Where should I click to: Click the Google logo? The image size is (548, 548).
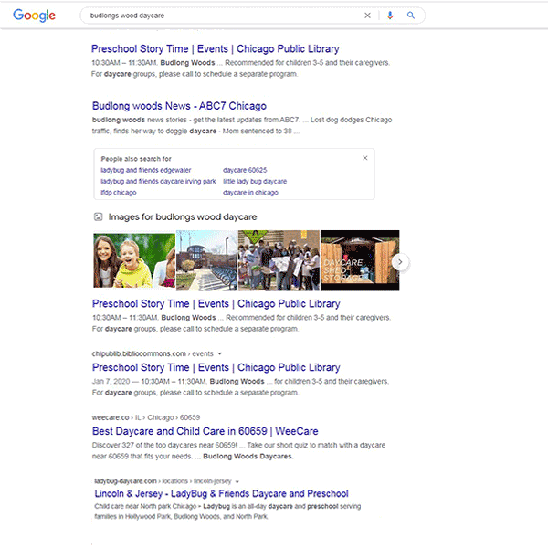(x=35, y=16)
